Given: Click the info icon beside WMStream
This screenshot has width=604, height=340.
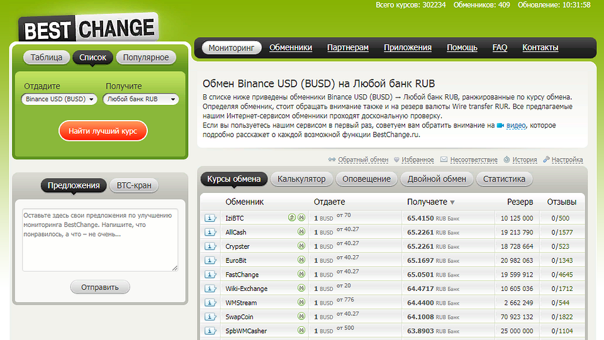Looking at the screenshot, I should click(x=210, y=303).
